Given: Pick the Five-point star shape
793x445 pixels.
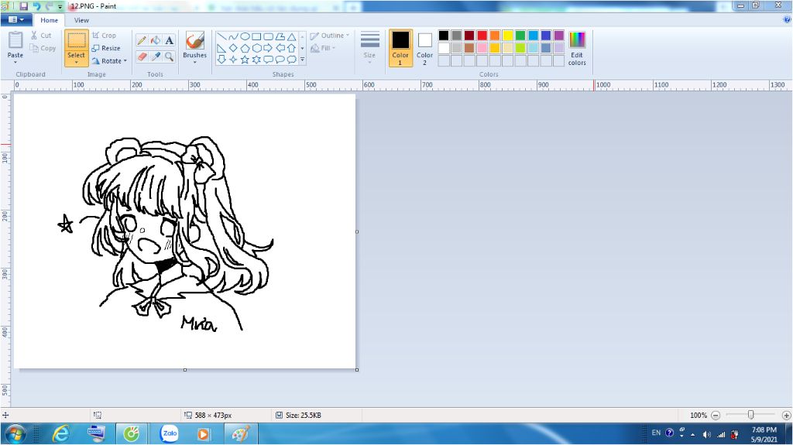Looking at the screenshot, I should click(245, 60).
